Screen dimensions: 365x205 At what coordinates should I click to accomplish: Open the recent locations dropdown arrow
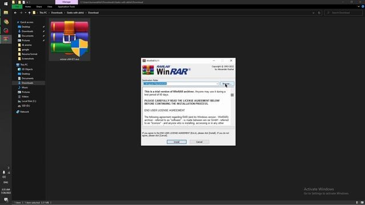pos(25,13)
